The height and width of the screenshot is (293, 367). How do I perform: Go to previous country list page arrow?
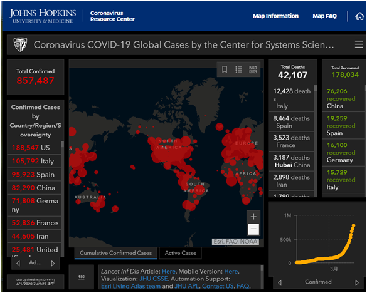click(18, 264)
